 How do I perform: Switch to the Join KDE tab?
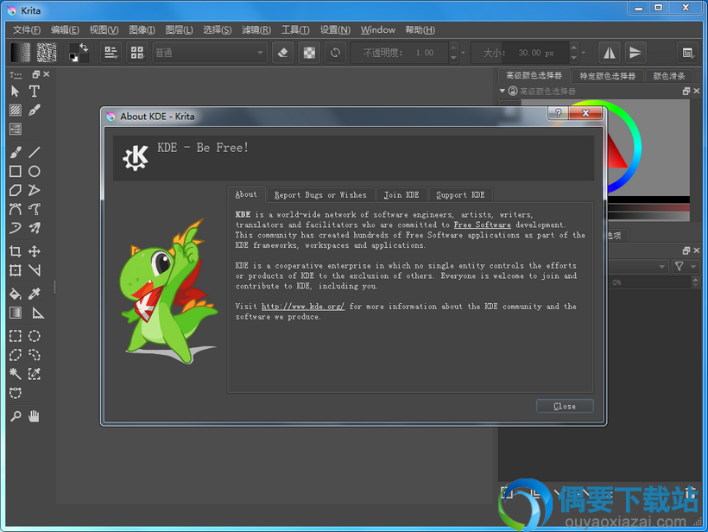point(401,194)
